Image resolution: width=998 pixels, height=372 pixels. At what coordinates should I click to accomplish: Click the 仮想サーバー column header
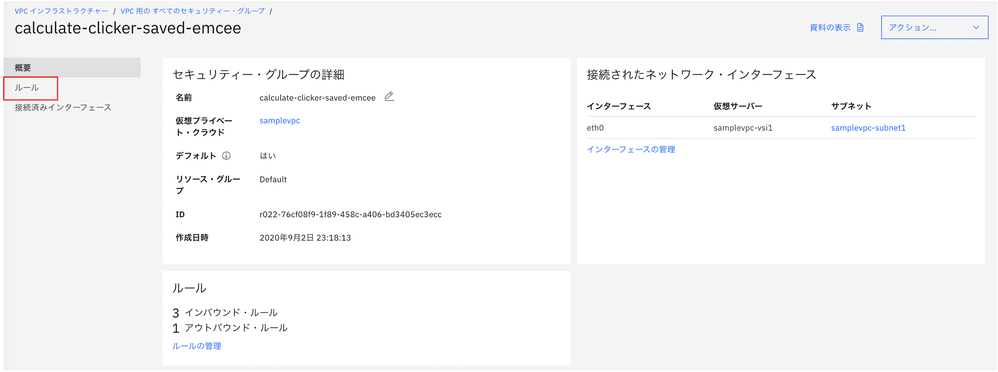738,106
